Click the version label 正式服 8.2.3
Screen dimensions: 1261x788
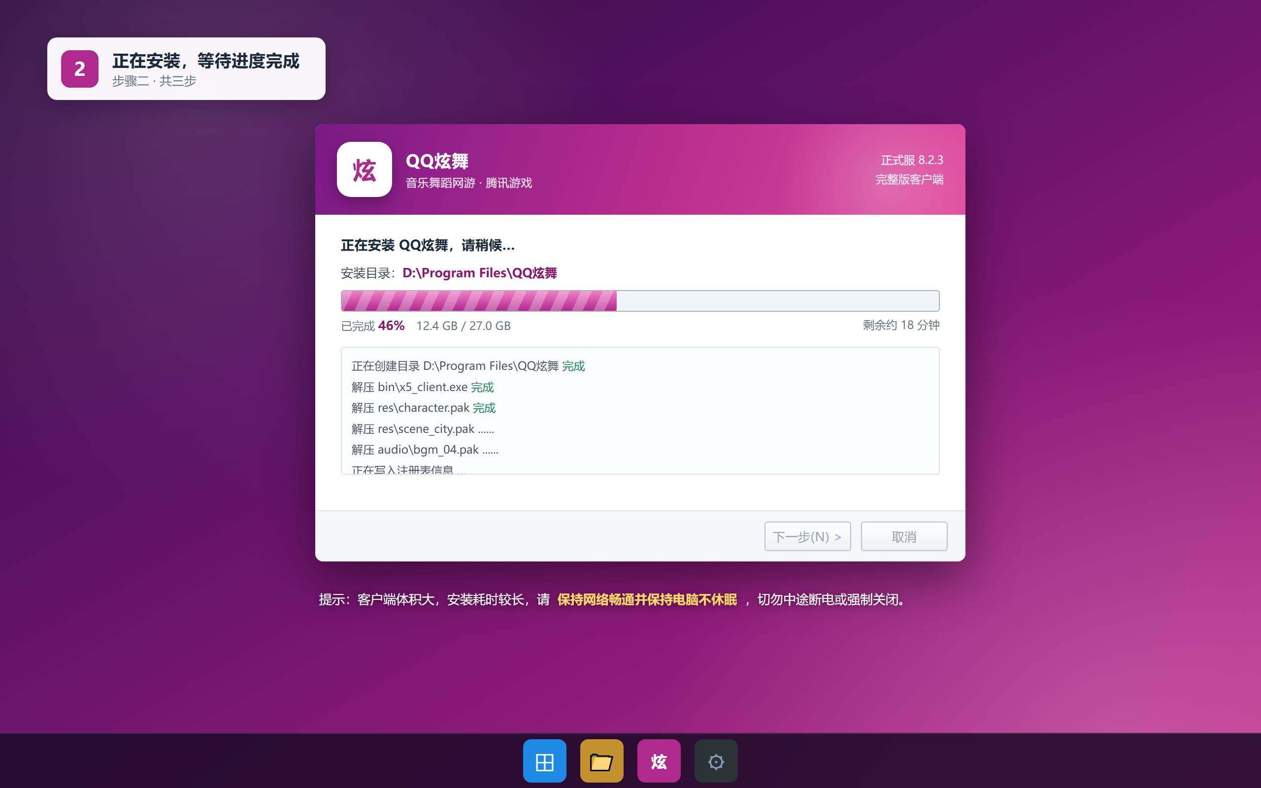tap(912, 160)
